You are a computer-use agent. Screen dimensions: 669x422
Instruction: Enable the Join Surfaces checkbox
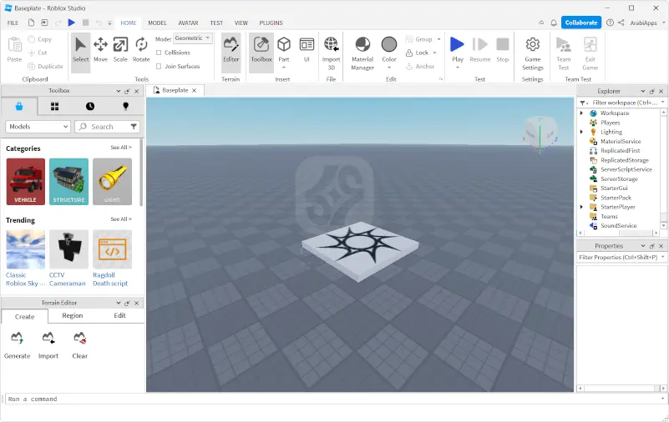coord(159,66)
